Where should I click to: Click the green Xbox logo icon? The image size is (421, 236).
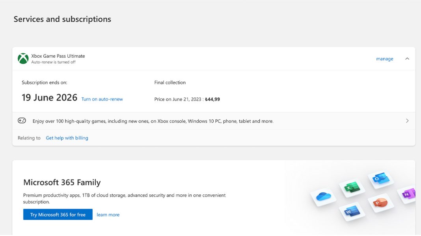(23, 59)
